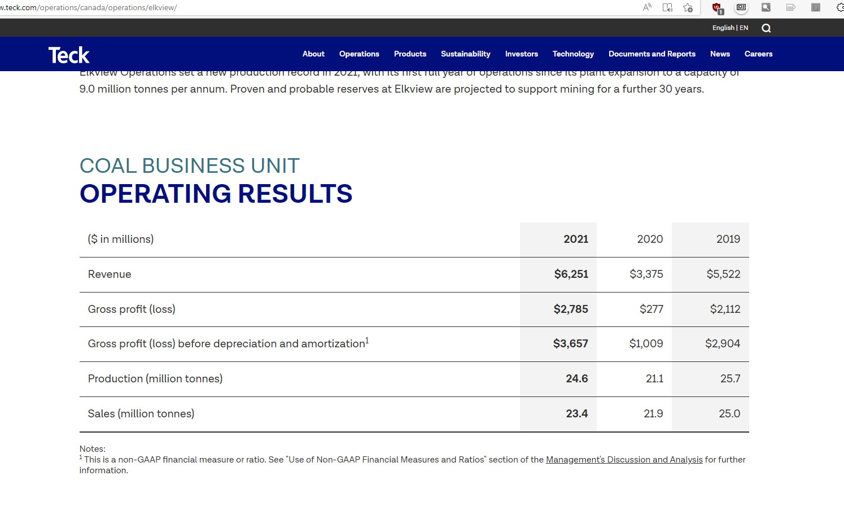Click the 2019 column header
The width and height of the screenshot is (844, 519).
[x=728, y=239]
